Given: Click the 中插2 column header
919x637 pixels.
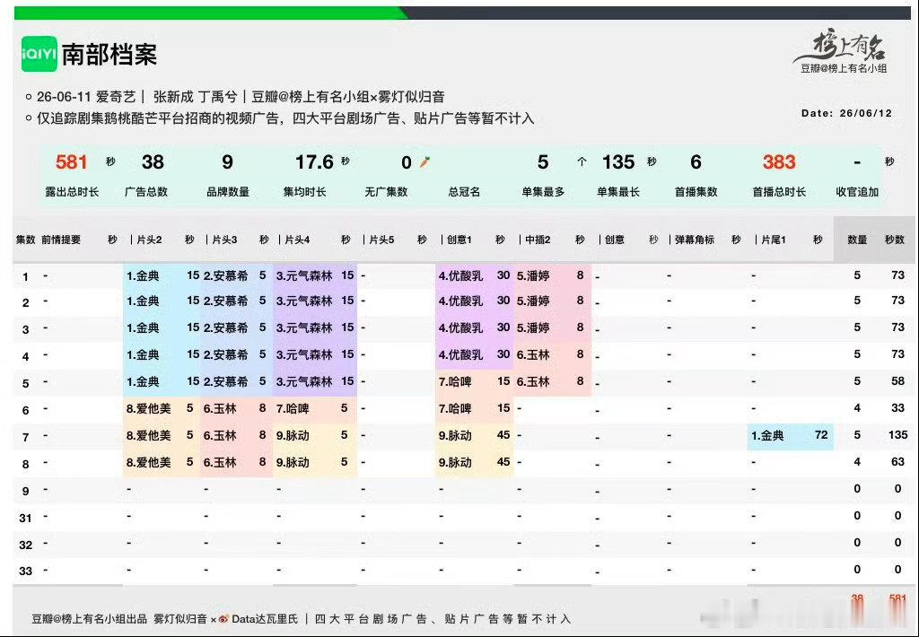Looking at the screenshot, I should click(538, 240).
